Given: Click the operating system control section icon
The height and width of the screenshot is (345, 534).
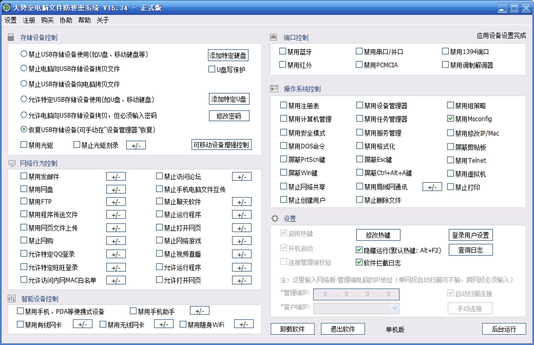Looking at the screenshot, I should (274, 89).
